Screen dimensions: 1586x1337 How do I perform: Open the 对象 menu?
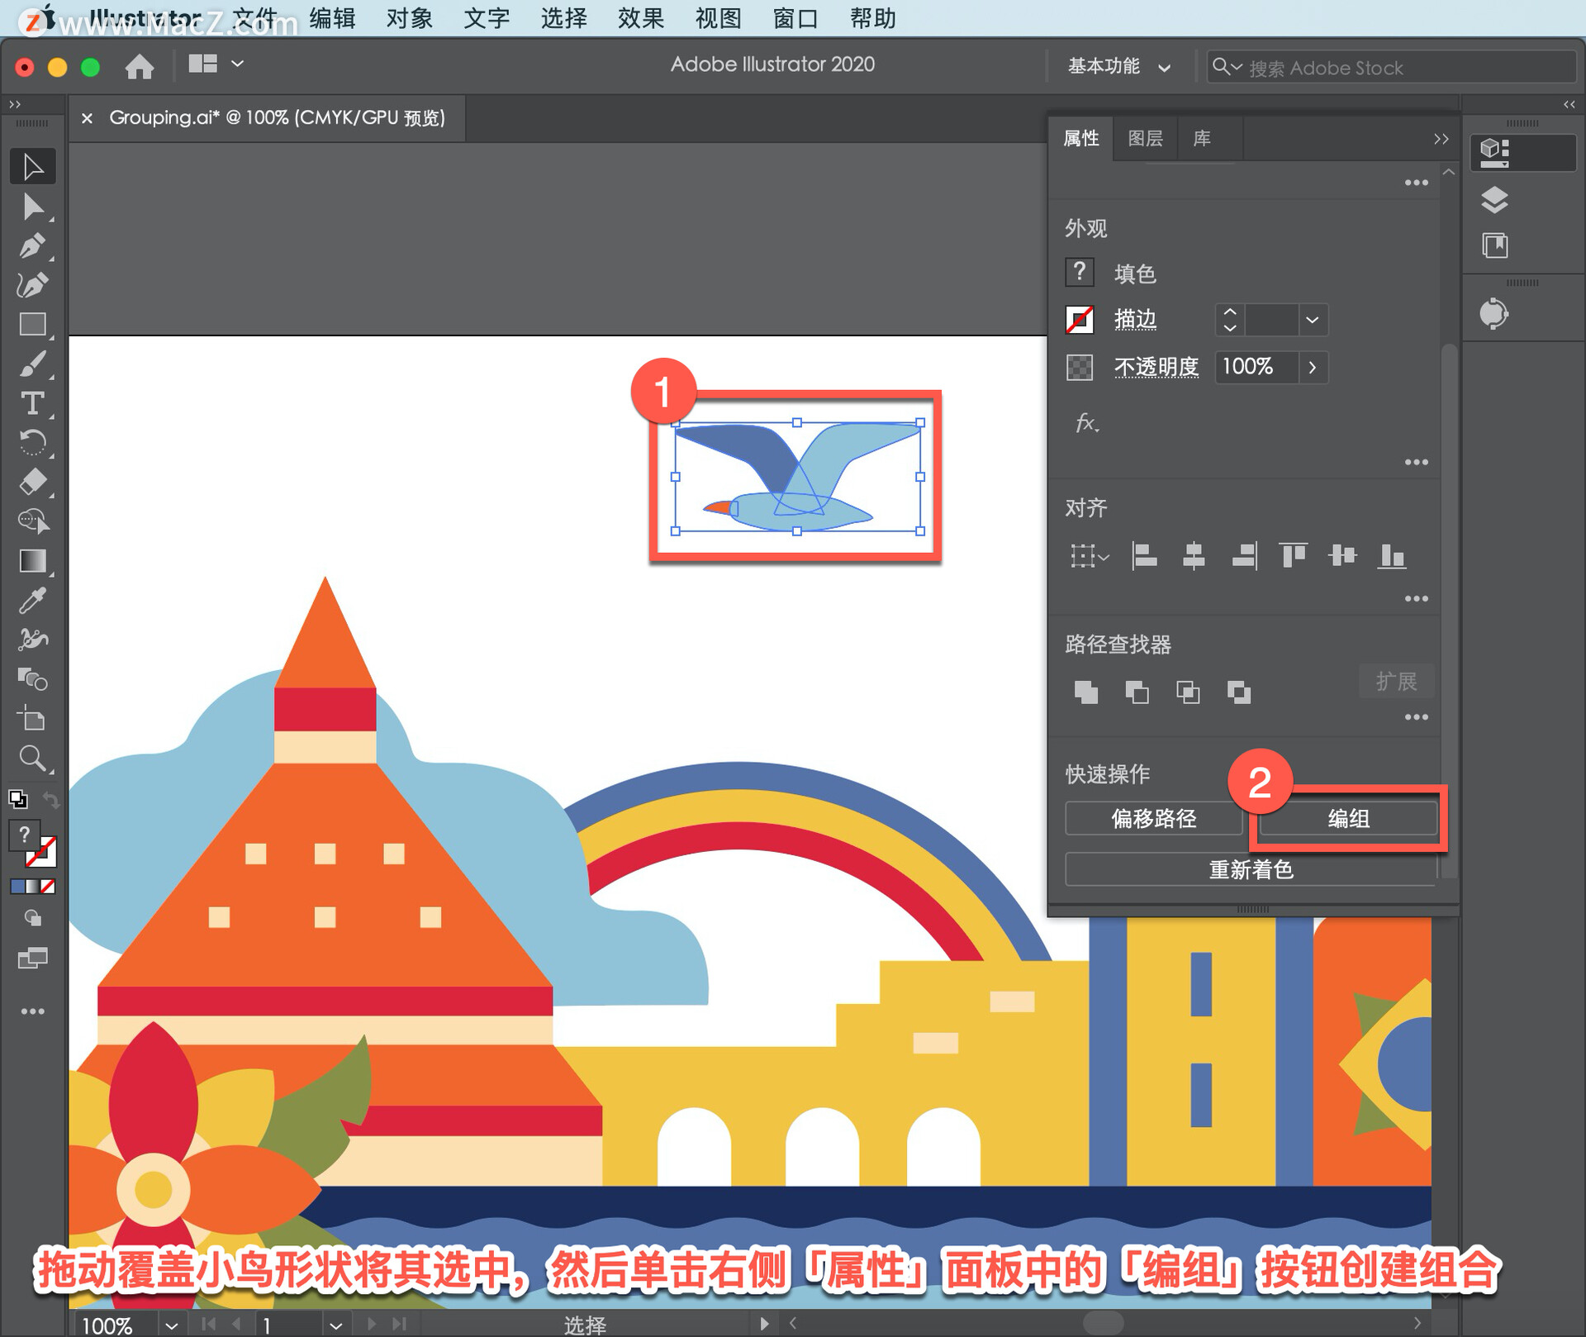click(x=410, y=18)
